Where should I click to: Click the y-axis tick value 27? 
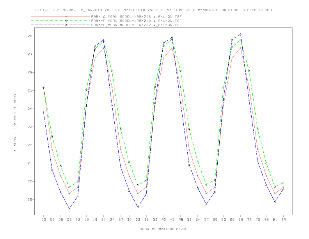click(30, 54)
